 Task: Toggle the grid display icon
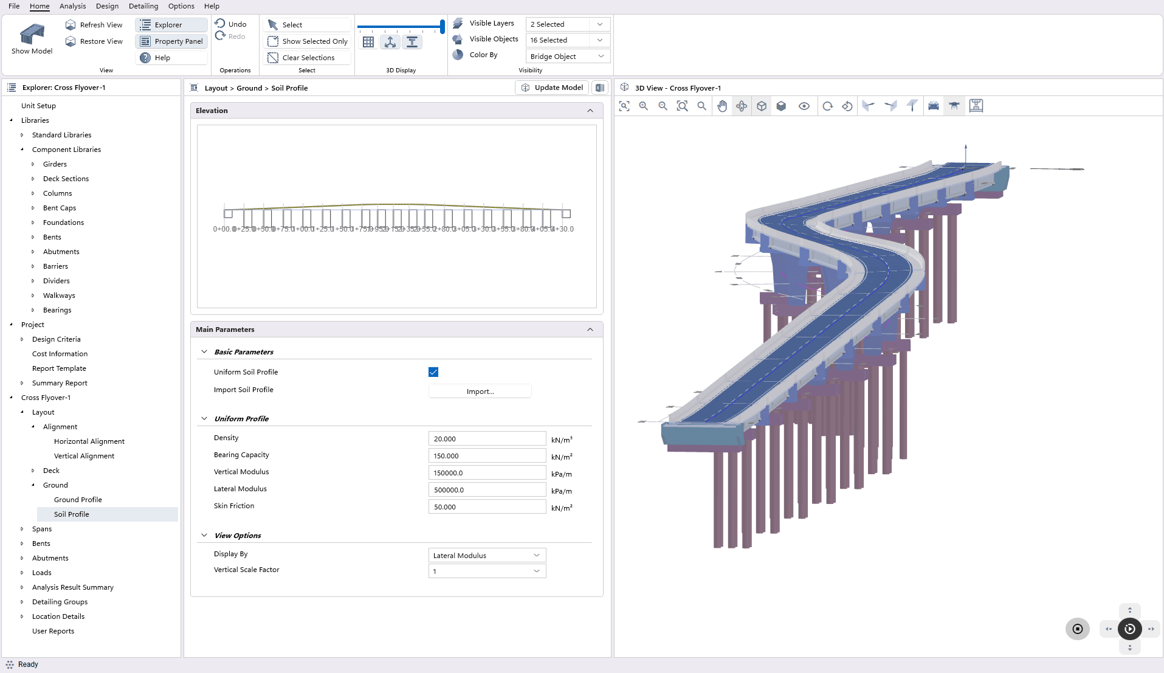368,42
